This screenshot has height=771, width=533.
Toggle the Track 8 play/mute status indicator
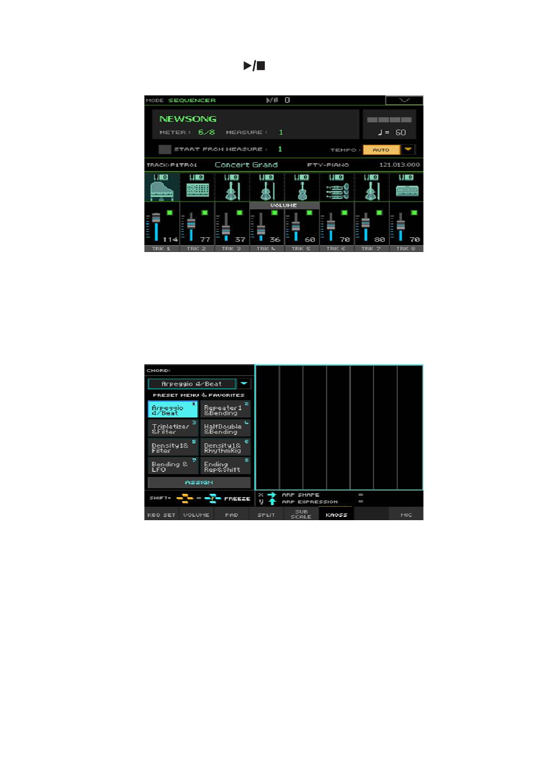coord(414,213)
